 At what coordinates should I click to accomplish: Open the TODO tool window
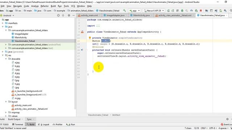[x=4, y=124]
